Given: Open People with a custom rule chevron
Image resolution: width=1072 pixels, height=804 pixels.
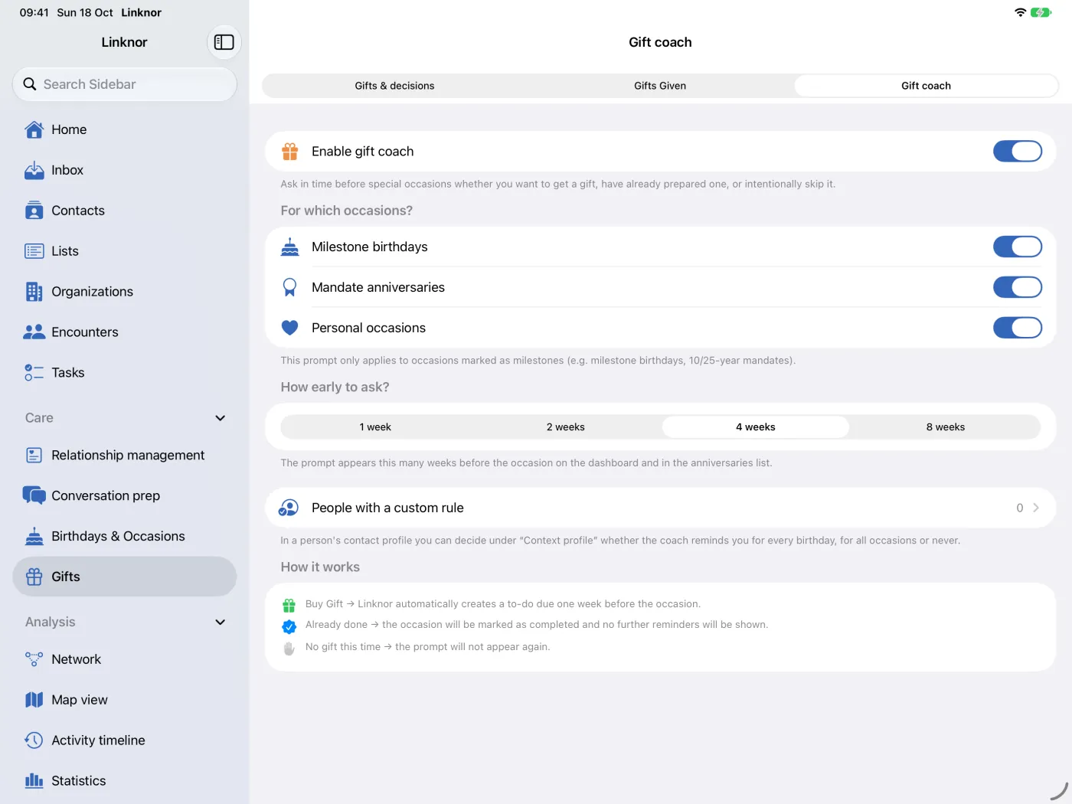Looking at the screenshot, I should pyautogui.click(x=1036, y=508).
